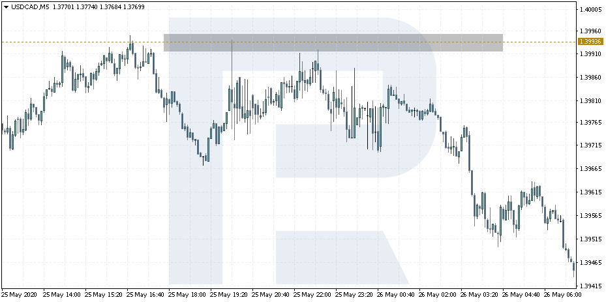Image resolution: width=606 pixels, height=302 pixels.
Task: Click the 25 May 22:00 time label
Action: (x=312, y=295)
